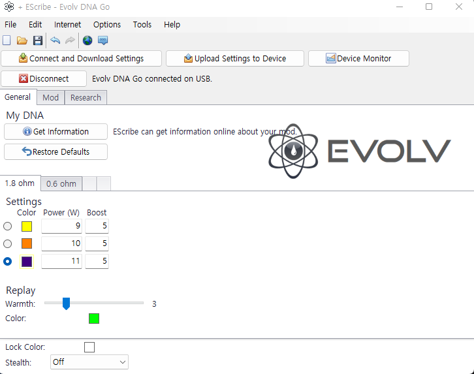
Task: Click the speech bubble toolbar icon
Action: point(103,40)
